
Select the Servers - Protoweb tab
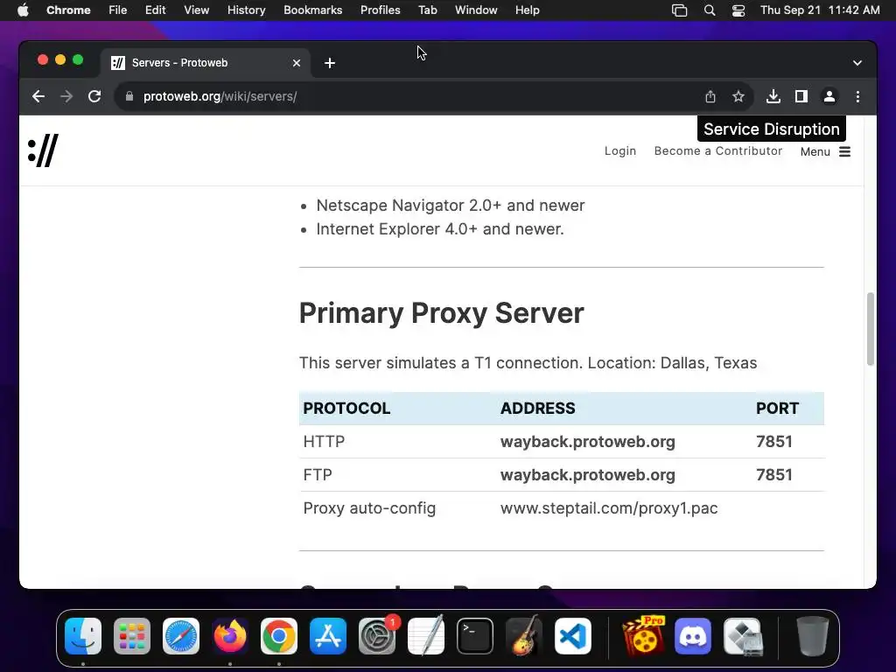[x=206, y=63]
